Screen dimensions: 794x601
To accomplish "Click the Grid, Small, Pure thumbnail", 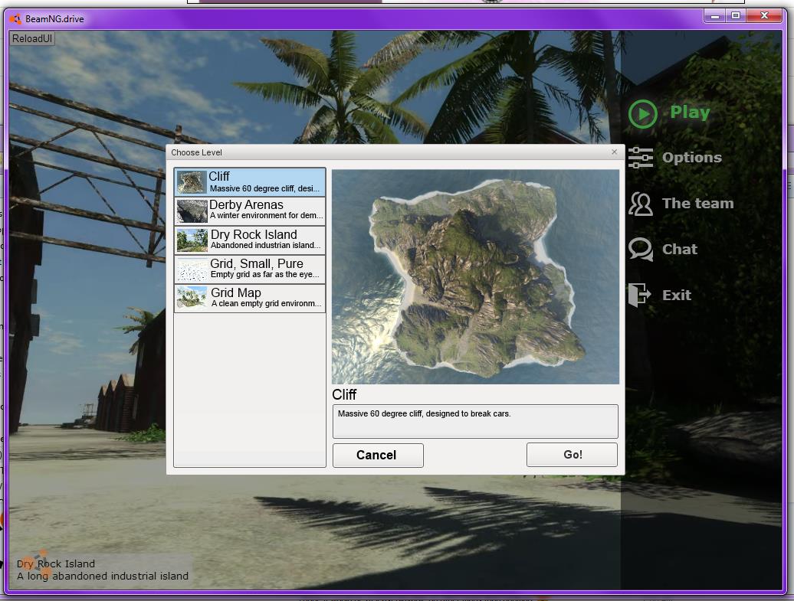I will click(192, 269).
